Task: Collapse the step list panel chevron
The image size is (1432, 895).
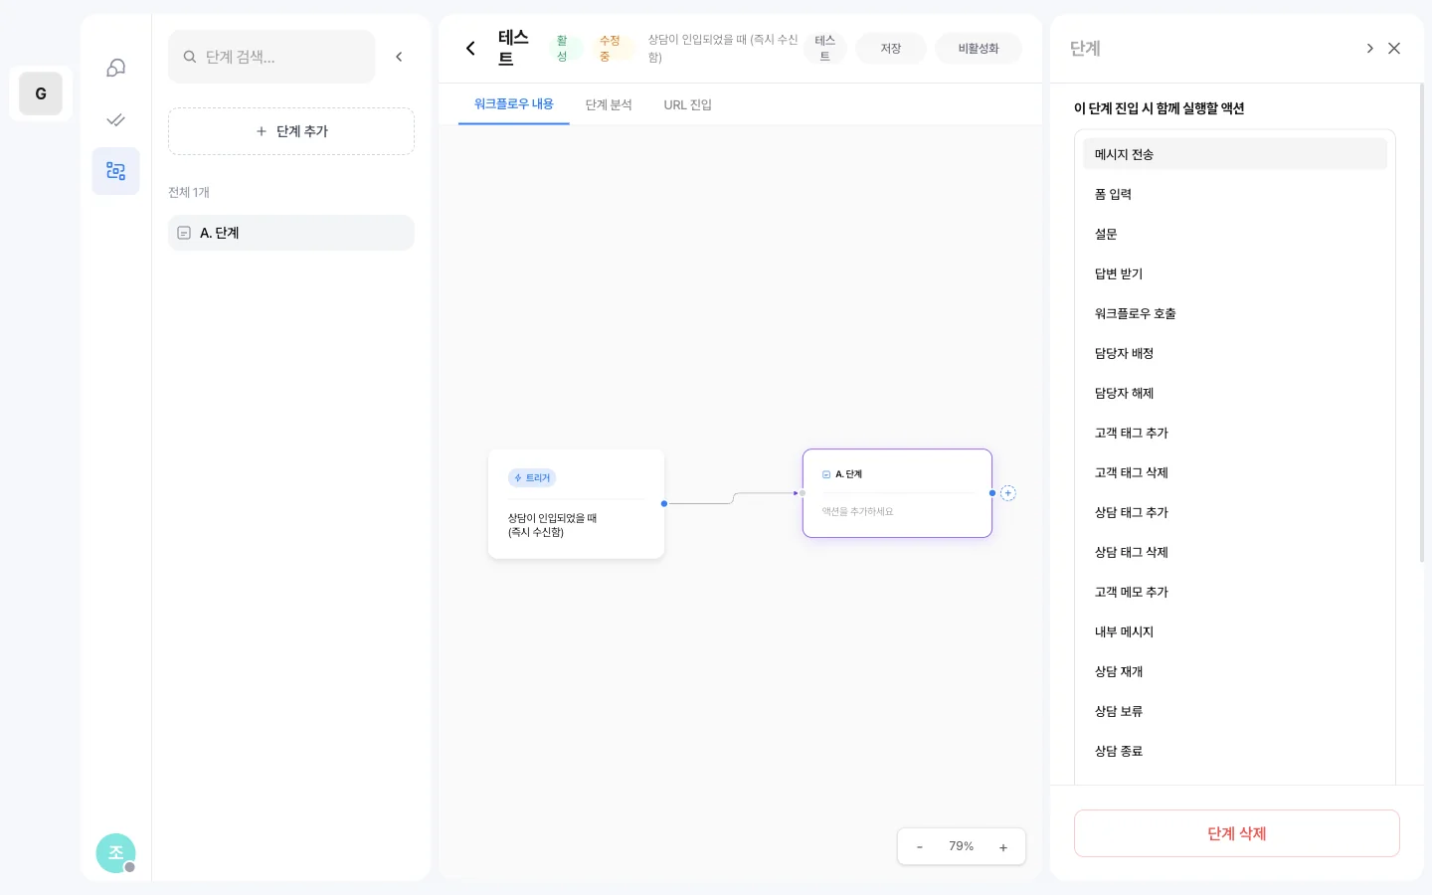Action: [x=399, y=57]
